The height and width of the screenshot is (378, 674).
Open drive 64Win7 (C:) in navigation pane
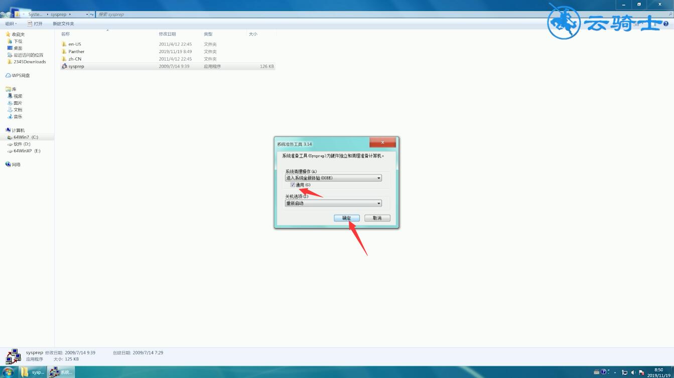click(x=26, y=137)
